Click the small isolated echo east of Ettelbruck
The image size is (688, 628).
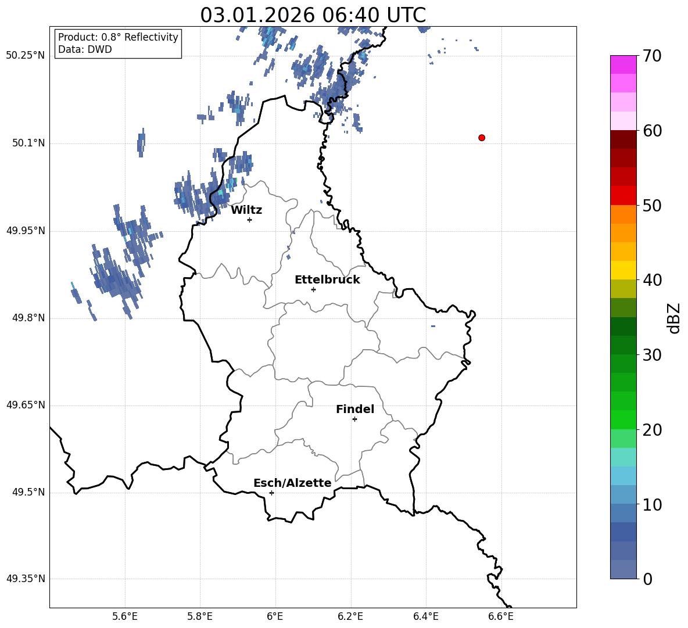(x=433, y=326)
